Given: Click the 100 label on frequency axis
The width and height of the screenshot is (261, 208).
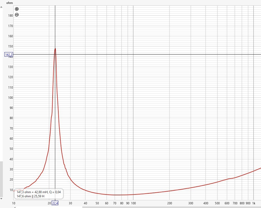Looking at the screenshot, I should point(133,203).
